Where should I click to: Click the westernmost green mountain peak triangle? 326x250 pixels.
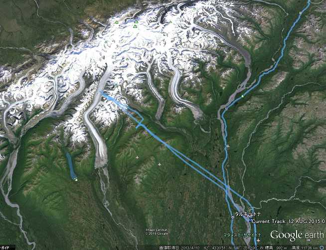coord(106,42)
